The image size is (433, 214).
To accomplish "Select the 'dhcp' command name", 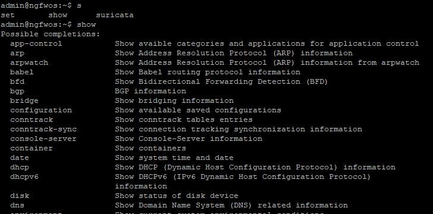I will 20,167.
